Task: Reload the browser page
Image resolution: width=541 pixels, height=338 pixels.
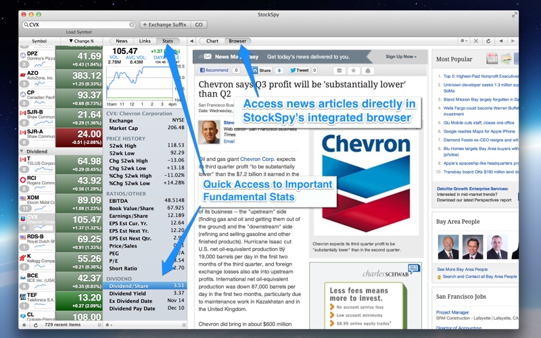Action: coord(488,41)
